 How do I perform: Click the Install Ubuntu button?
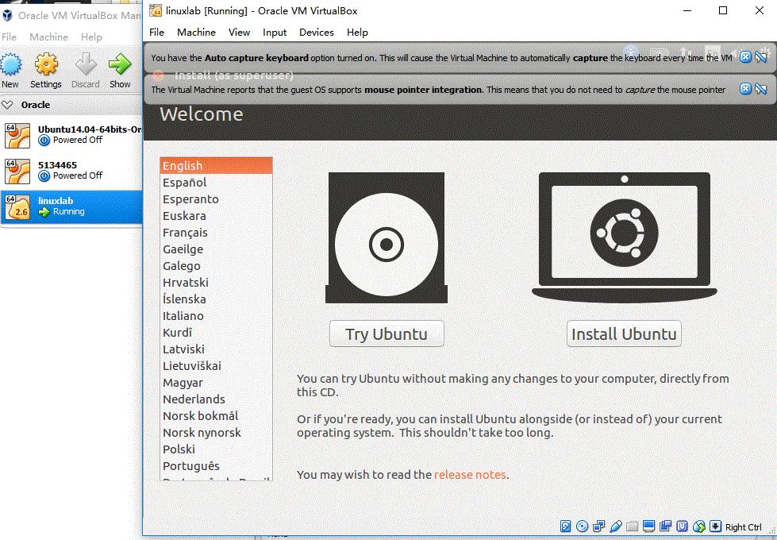pos(624,334)
